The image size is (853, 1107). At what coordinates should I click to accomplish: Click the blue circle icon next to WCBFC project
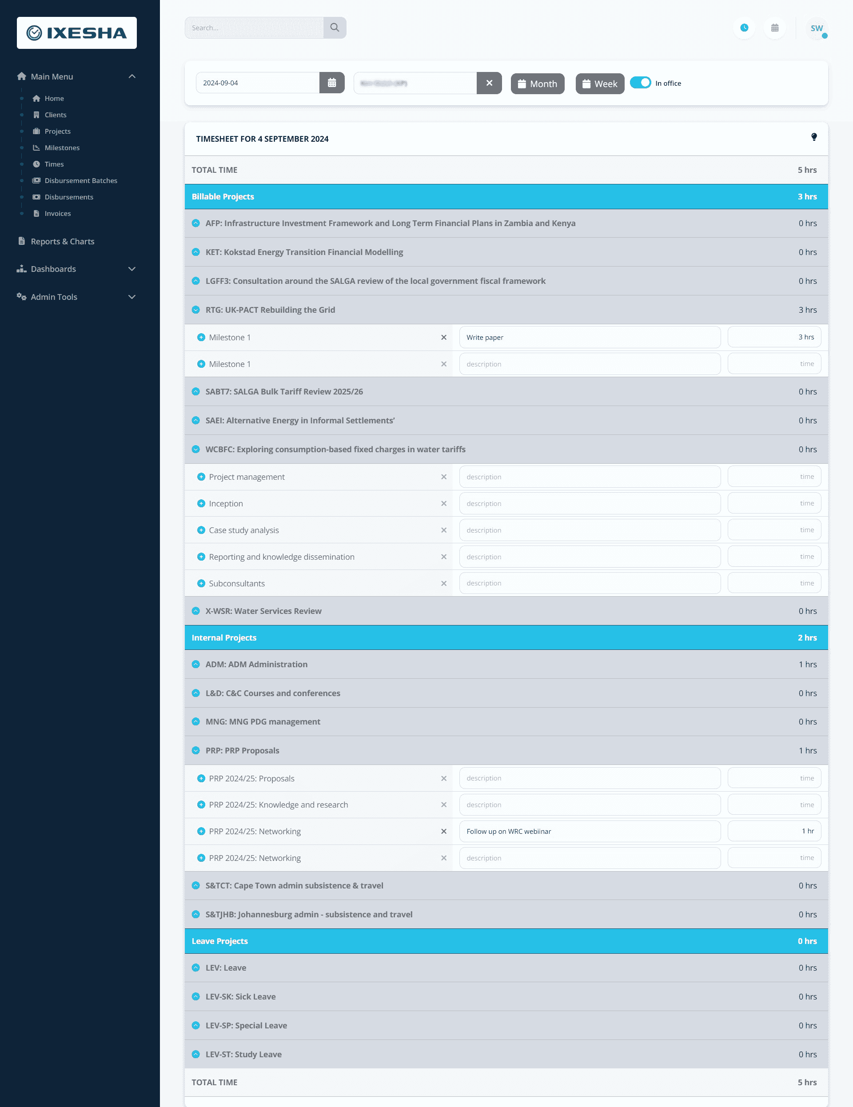pos(196,450)
